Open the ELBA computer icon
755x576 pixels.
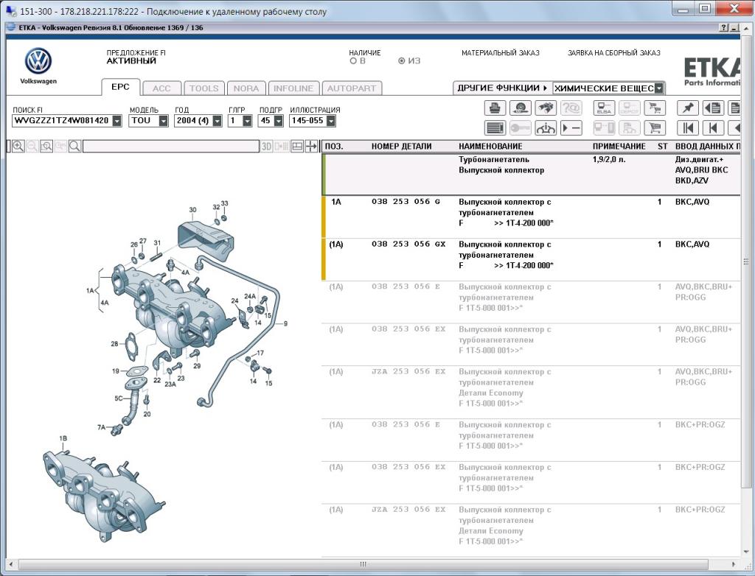pyautogui.click(x=604, y=108)
